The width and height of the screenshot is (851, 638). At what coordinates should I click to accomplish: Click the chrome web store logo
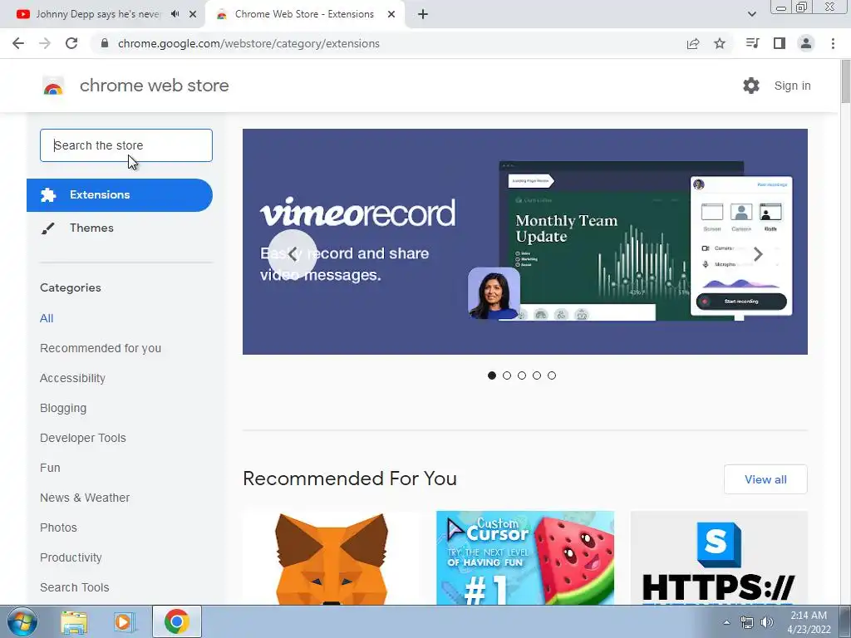point(54,86)
